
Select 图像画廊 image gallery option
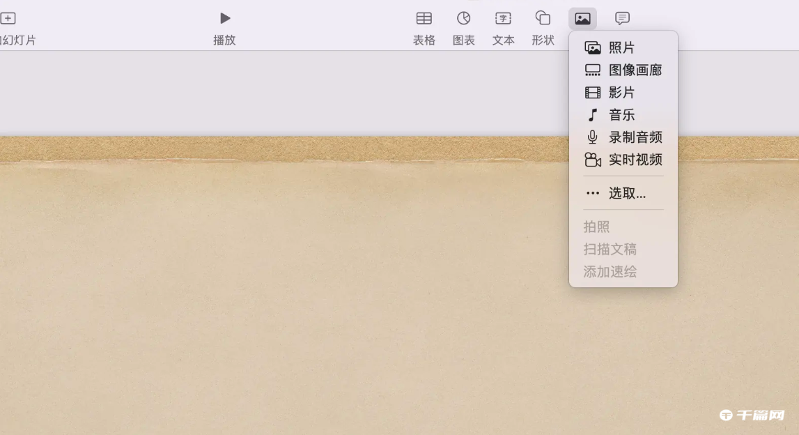634,70
